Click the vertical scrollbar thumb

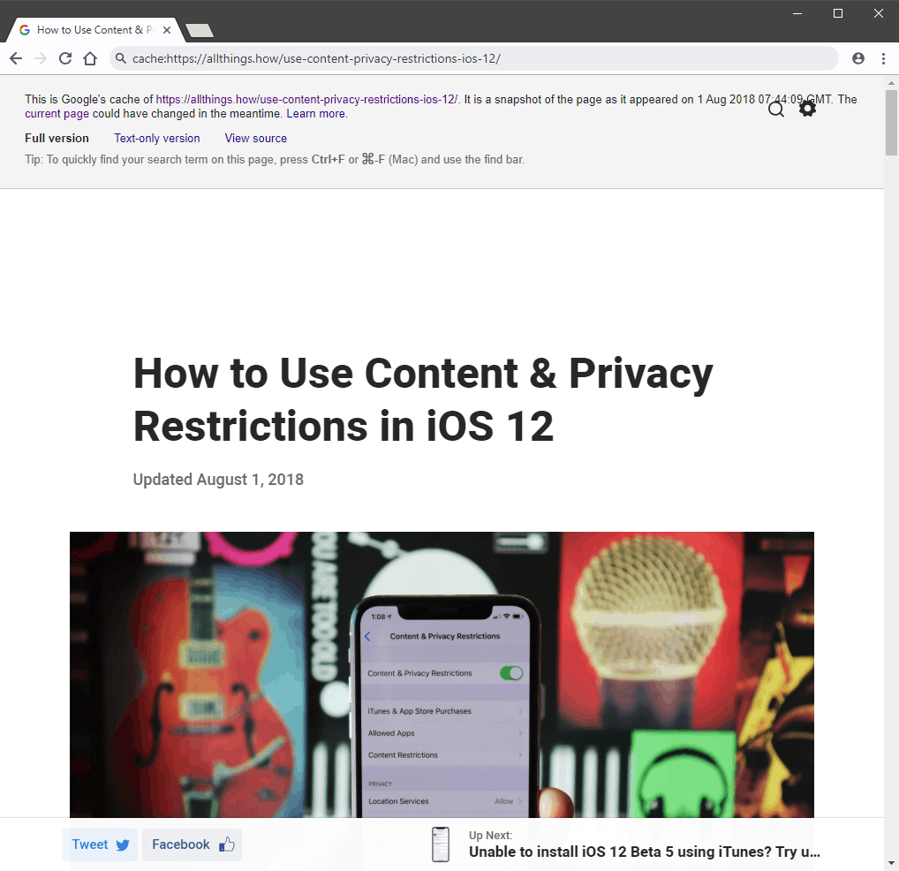pyautogui.click(x=891, y=123)
